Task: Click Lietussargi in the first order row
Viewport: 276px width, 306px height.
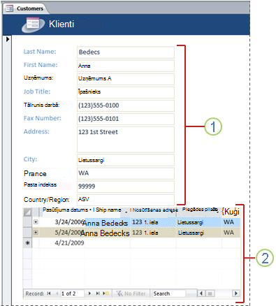Action: [x=190, y=222]
